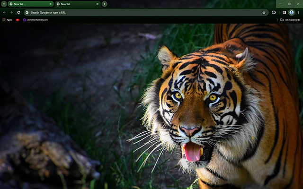Minimize the Chrome window
The height and width of the screenshot is (189, 303).
(280, 4)
